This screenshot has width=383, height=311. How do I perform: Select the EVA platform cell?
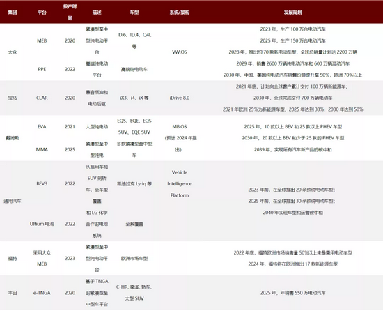coord(42,127)
